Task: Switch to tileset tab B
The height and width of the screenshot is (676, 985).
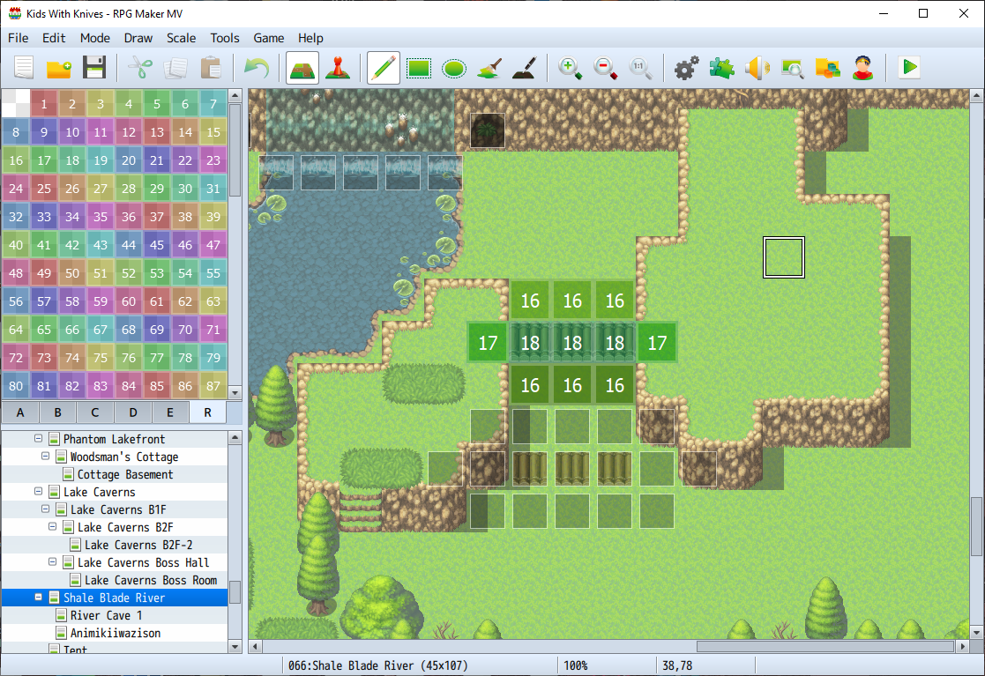Action: (x=58, y=412)
